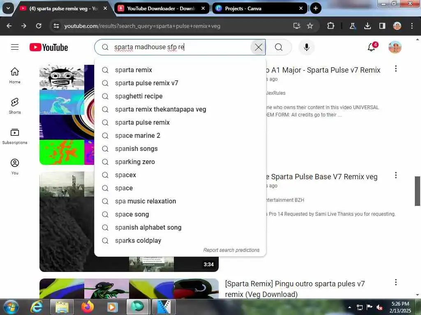Image resolution: width=421 pixels, height=315 pixels.
Task: Pick 'sparking zero' suggestion
Action: click(180, 162)
